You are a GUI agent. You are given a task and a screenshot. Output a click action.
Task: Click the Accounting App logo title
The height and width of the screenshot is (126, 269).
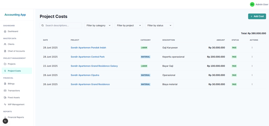(x=15, y=15)
